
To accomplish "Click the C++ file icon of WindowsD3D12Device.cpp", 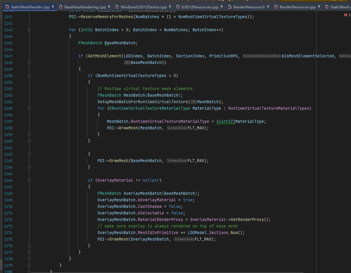I will click(x=117, y=7).
